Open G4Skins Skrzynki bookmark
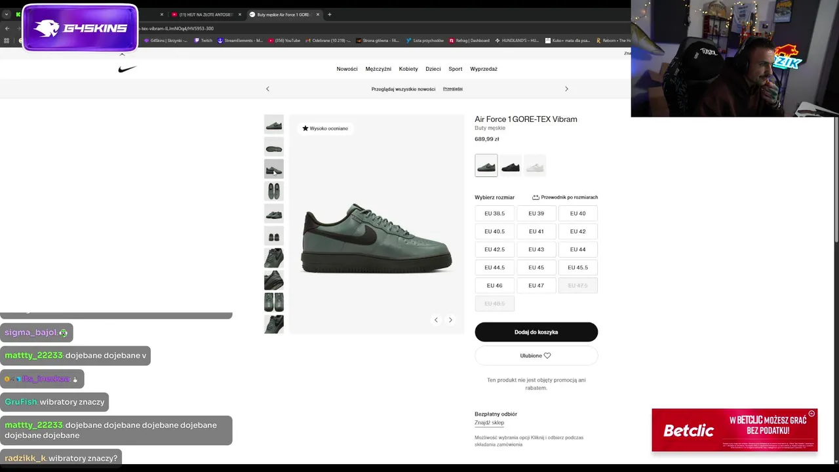The image size is (839, 472). tap(165, 41)
